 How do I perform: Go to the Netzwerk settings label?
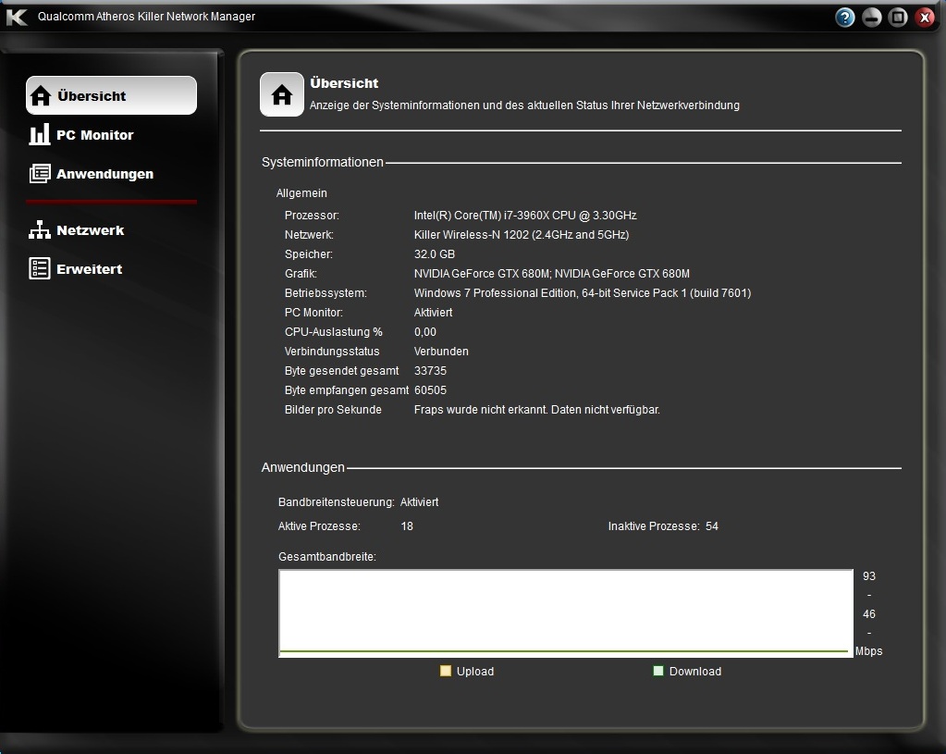coord(91,230)
